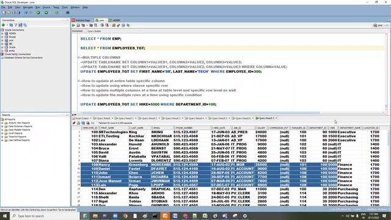This screenshot has height=220, width=391.
Task: Switch to the Welcome Page tab
Action: (x=81, y=20)
